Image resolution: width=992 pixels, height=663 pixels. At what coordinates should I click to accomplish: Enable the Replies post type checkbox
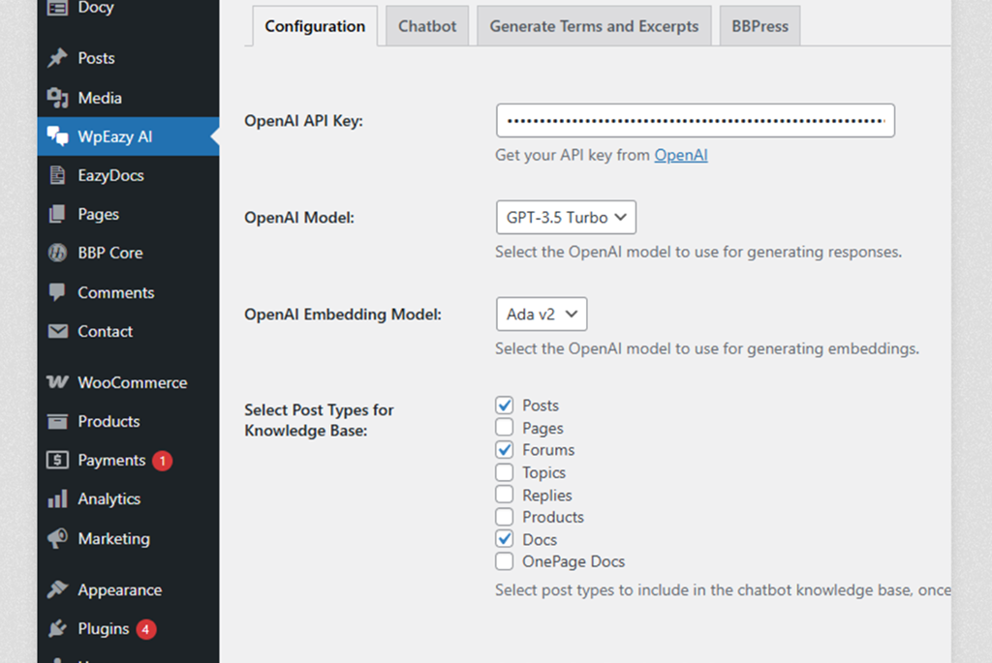504,495
